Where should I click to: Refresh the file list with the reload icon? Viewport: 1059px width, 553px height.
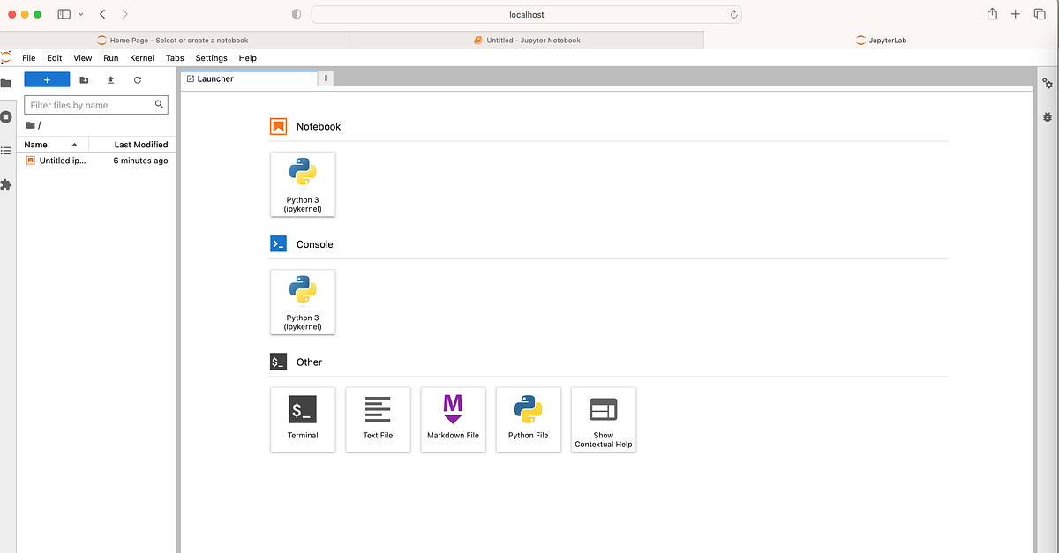(138, 79)
